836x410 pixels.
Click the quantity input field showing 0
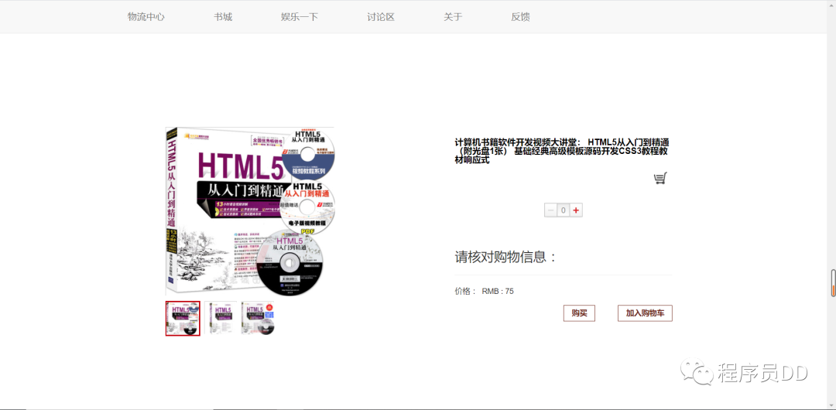(x=563, y=210)
